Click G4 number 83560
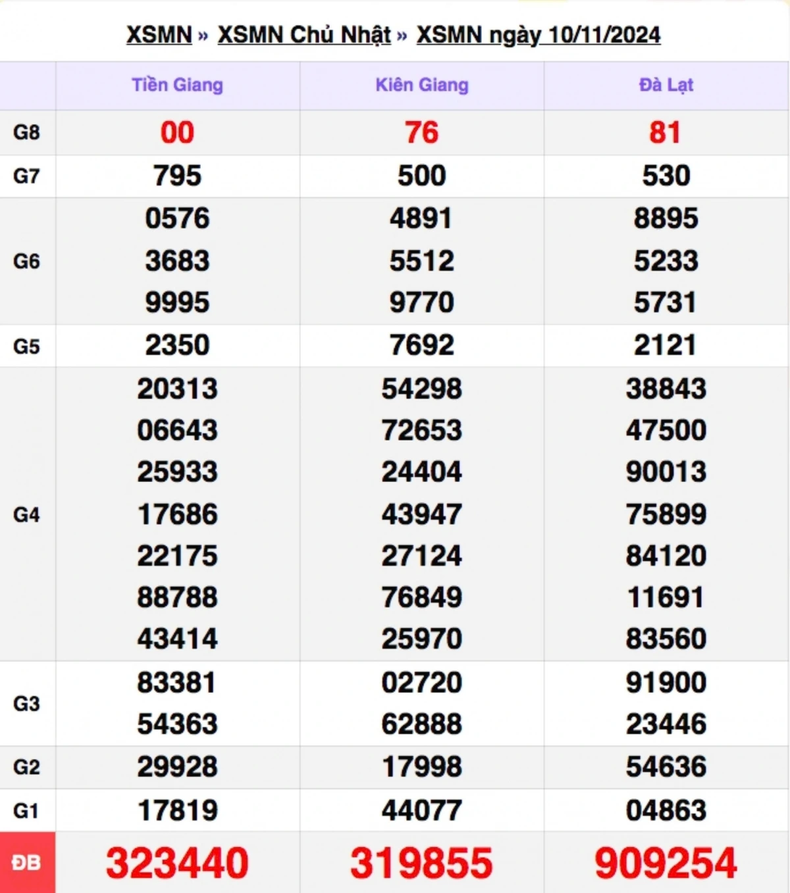The width and height of the screenshot is (790, 893). [666, 639]
